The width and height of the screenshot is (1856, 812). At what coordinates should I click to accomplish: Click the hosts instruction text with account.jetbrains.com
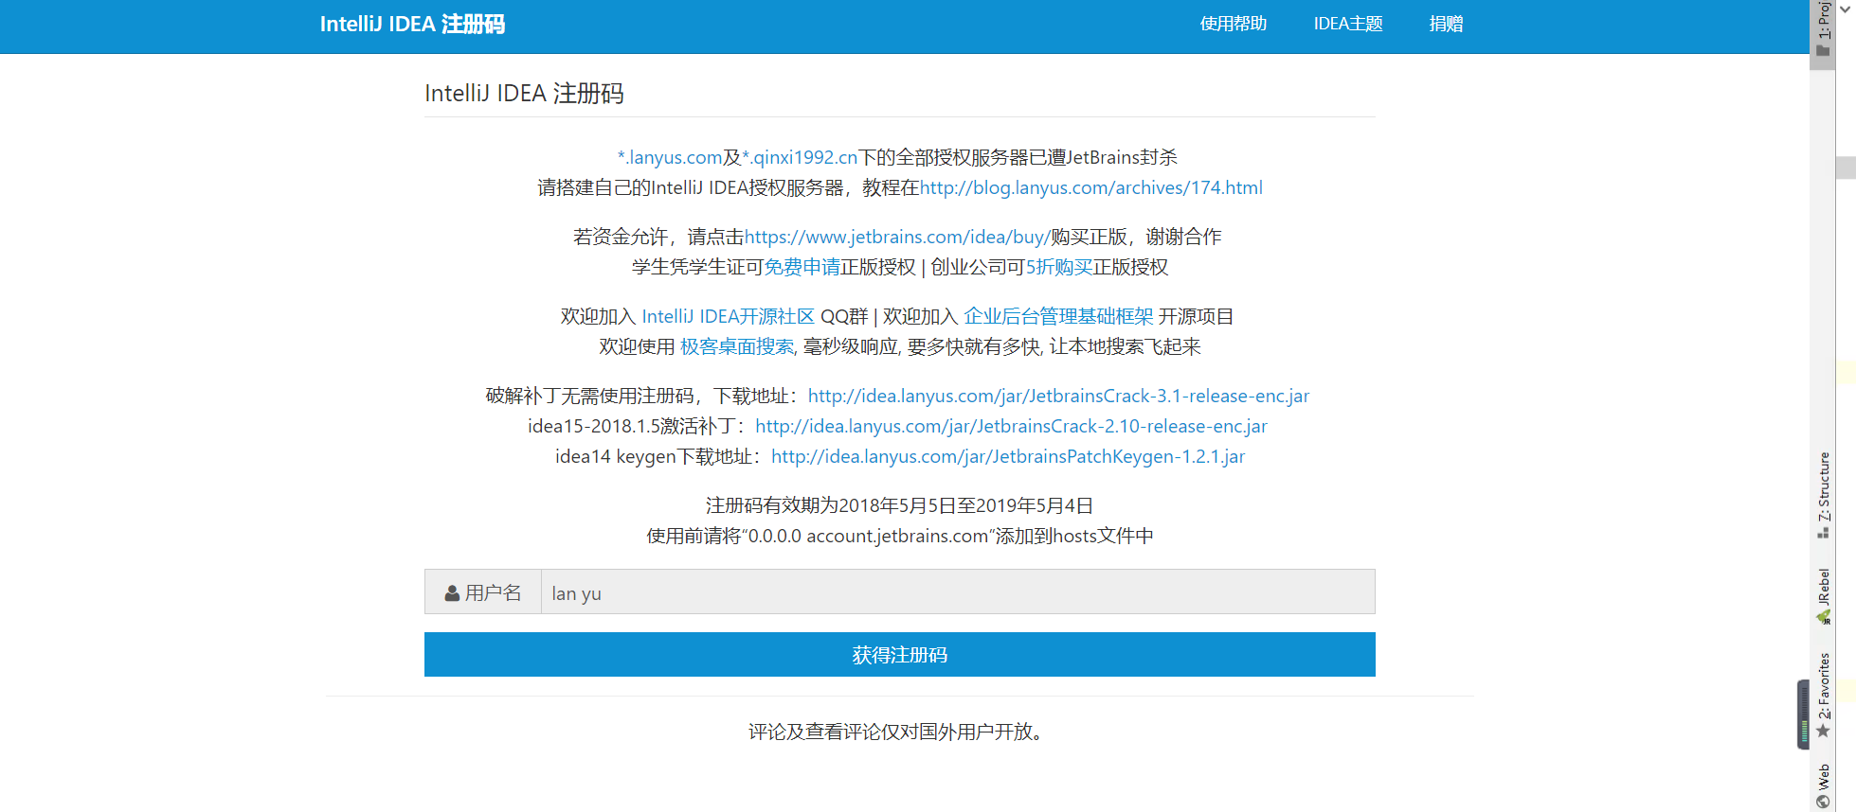pyautogui.click(x=899, y=536)
